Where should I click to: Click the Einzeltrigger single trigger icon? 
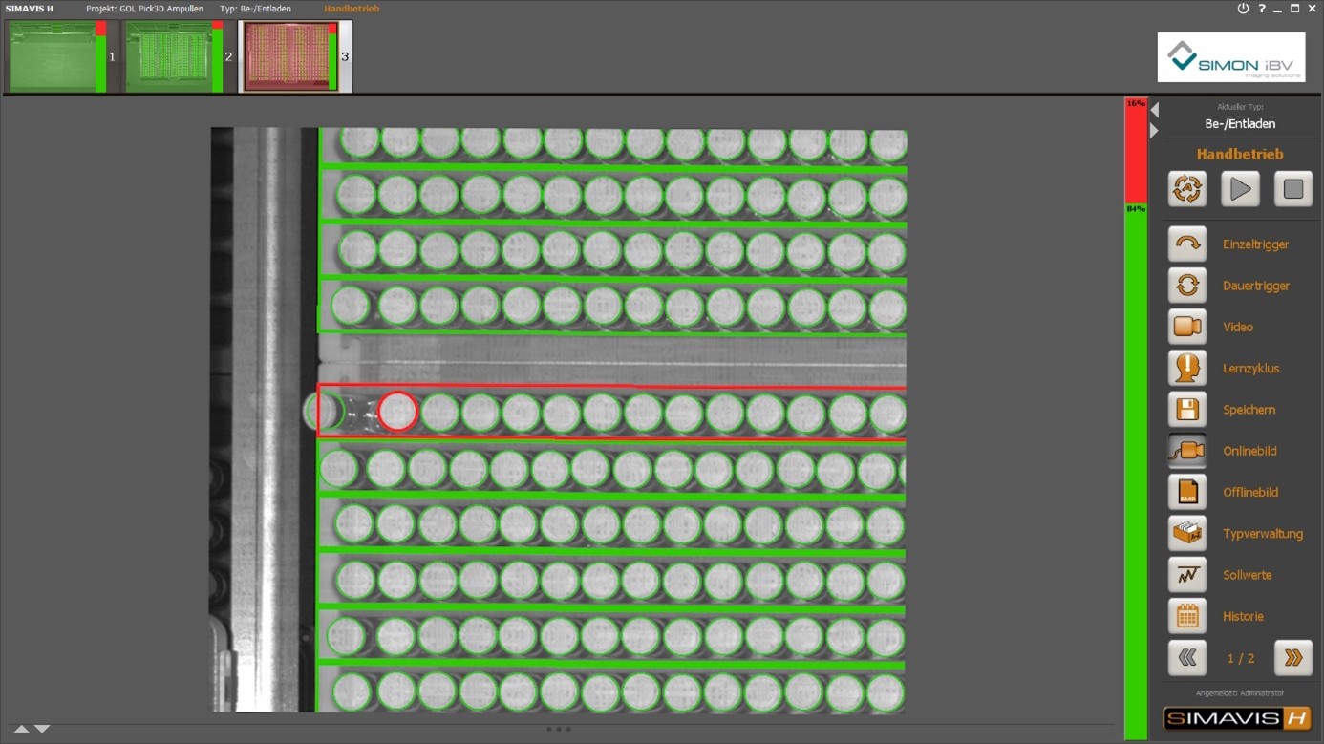1187,244
